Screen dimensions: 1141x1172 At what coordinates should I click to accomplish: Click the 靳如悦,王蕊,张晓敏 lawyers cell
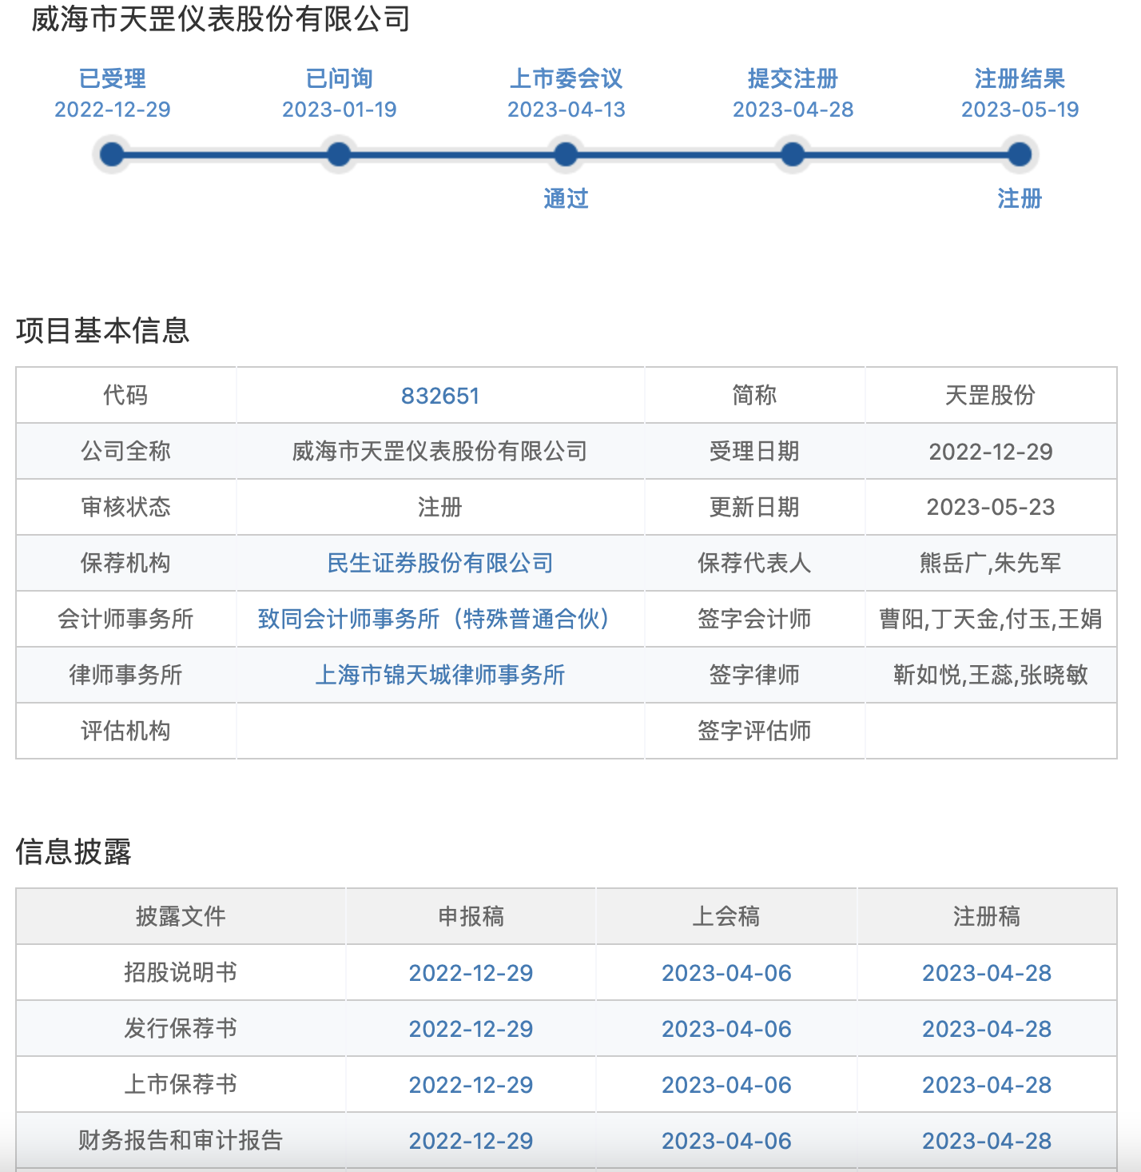click(x=991, y=675)
